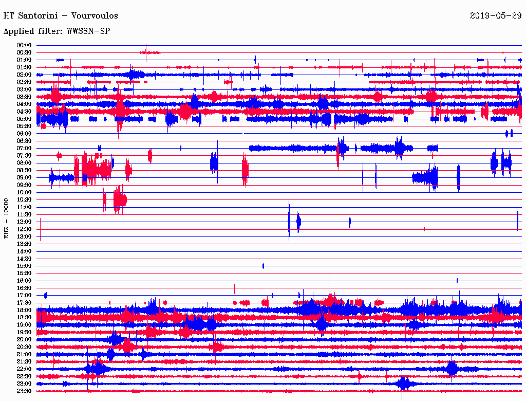The image size is (526, 401).
Task: Select the 13:30 time label
Action: (24, 244)
